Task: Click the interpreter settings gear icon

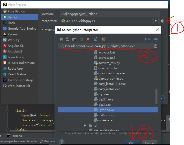Action: tap(162, 21)
